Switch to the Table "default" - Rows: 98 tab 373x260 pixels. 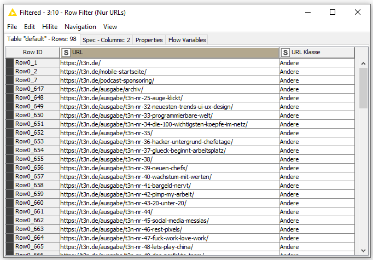[42, 39]
